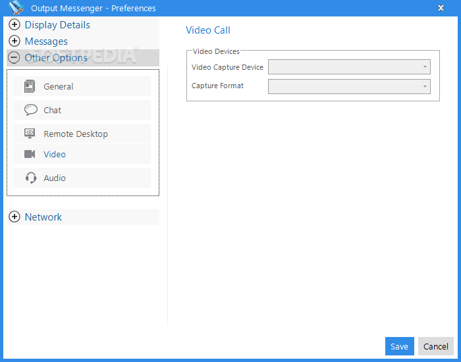Open the Capture Format dropdown
Image resolution: width=461 pixels, height=362 pixels.
[x=349, y=86]
